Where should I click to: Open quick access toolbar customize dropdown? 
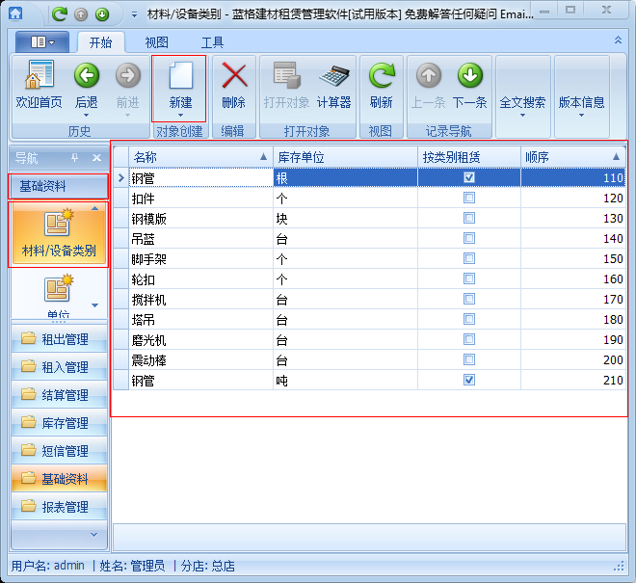(134, 15)
